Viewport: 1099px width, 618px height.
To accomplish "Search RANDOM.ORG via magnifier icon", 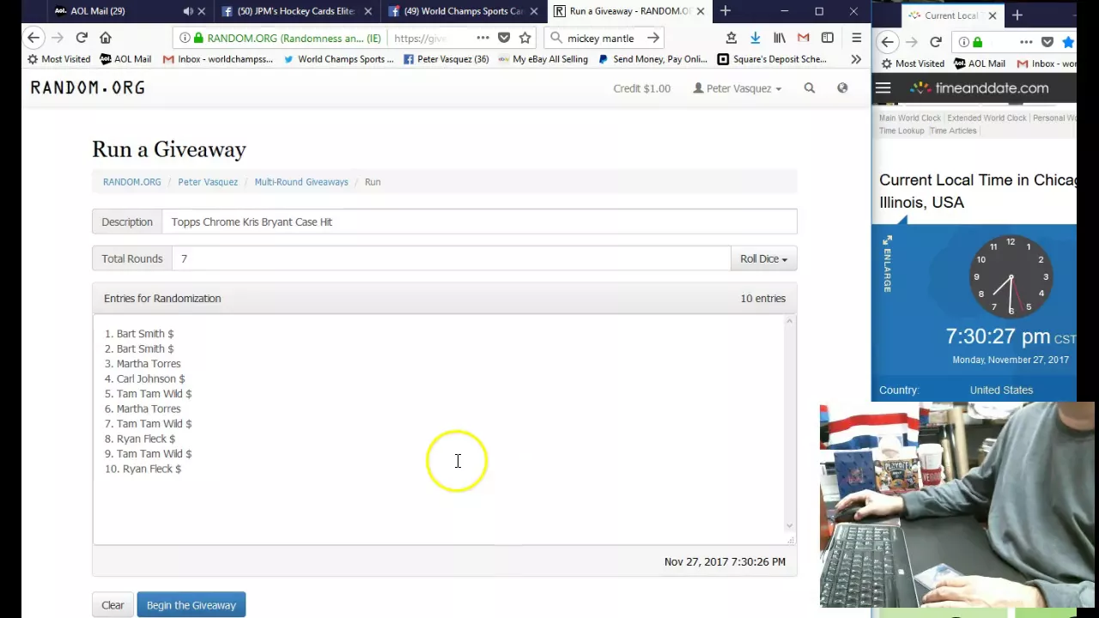I will (x=810, y=88).
